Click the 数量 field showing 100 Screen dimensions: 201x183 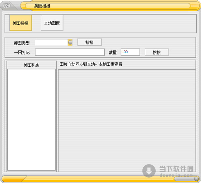click(x=130, y=52)
